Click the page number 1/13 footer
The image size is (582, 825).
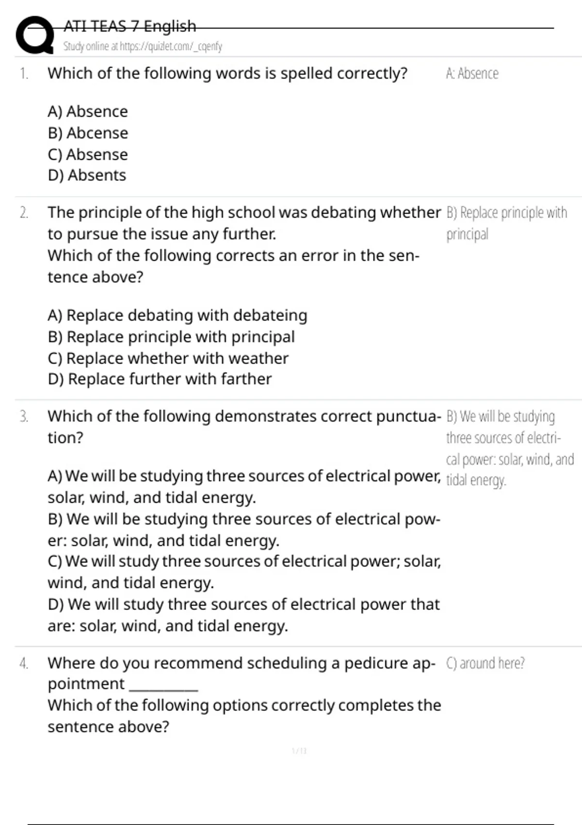click(x=299, y=751)
